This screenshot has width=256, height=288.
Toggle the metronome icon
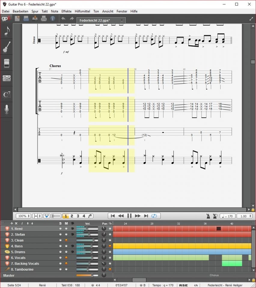[x=208, y=216]
